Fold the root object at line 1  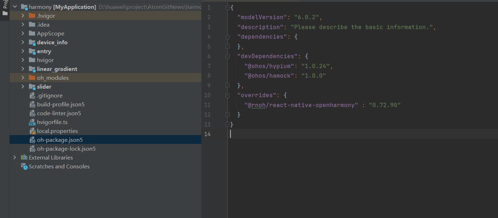point(228,7)
